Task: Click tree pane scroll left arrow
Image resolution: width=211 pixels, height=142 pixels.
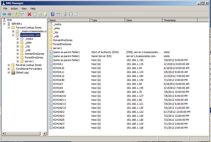Action: (x=4, y=133)
